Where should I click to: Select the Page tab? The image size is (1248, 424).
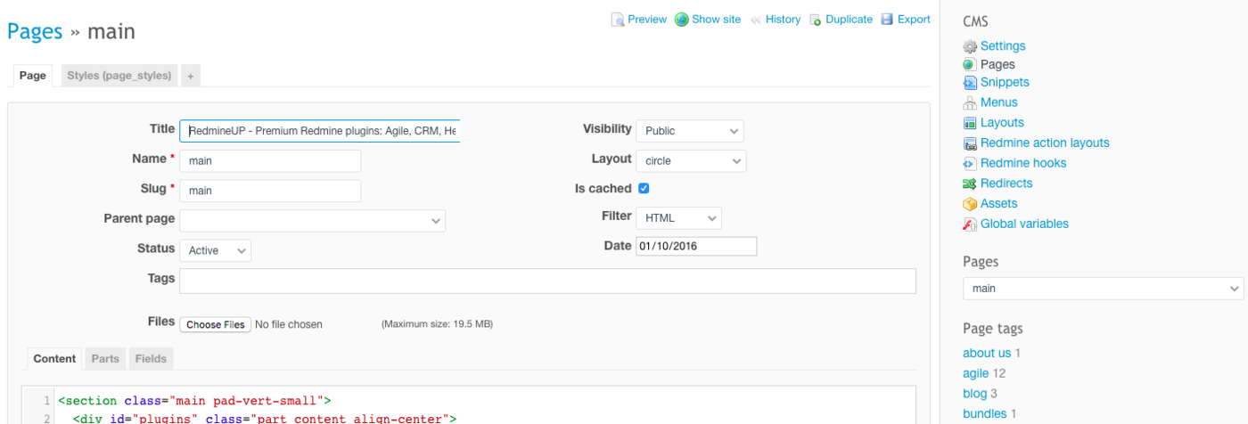[32, 76]
